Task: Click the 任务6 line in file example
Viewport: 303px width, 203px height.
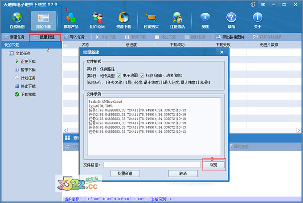Action: pos(137,132)
